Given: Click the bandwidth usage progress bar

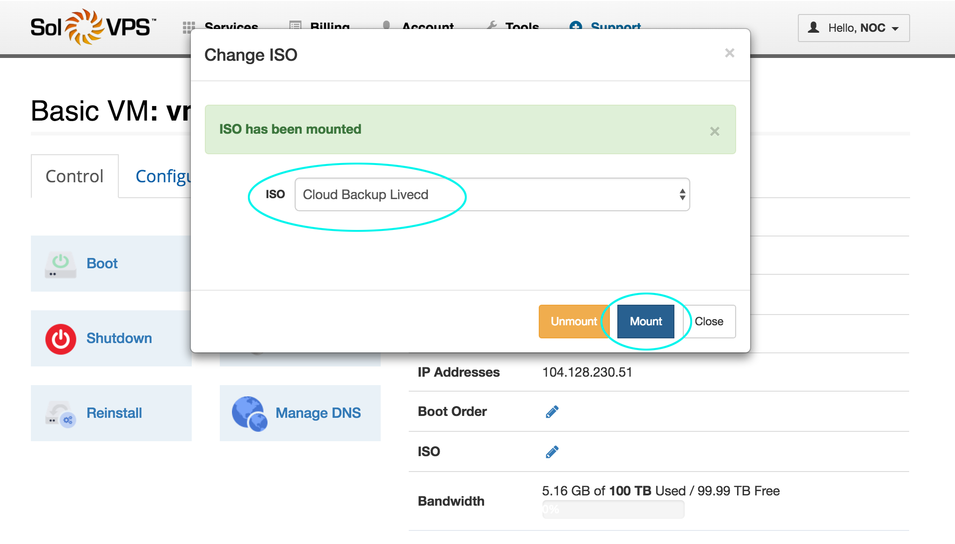Looking at the screenshot, I should (x=613, y=509).
